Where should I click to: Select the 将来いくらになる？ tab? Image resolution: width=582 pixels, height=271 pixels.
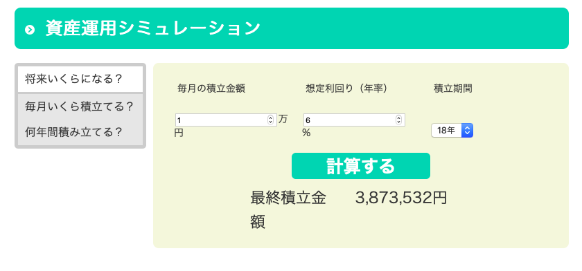click(x=80, y=80)
